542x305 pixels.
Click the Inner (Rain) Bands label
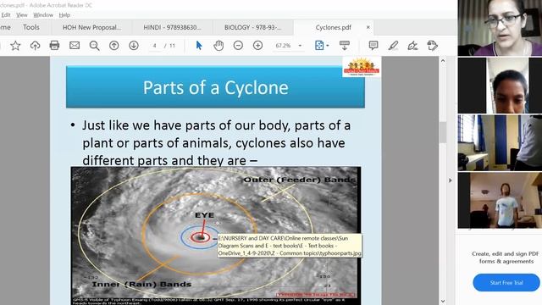(x=141, y=284)
